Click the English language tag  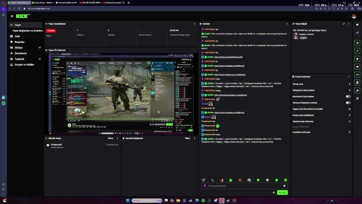[303, 38]
